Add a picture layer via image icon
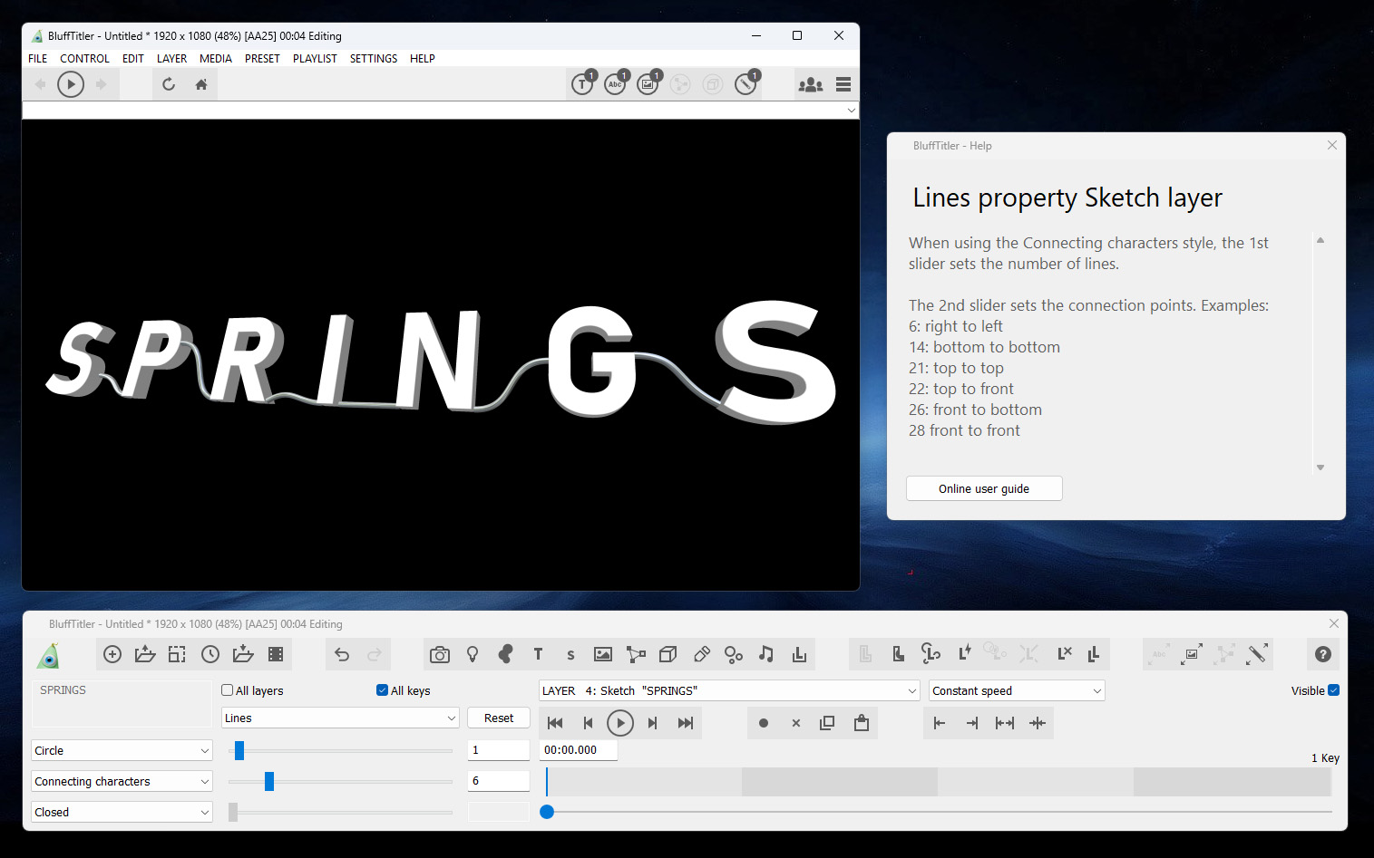Screen dimensions: 1374x858 (x=603, y=654)
